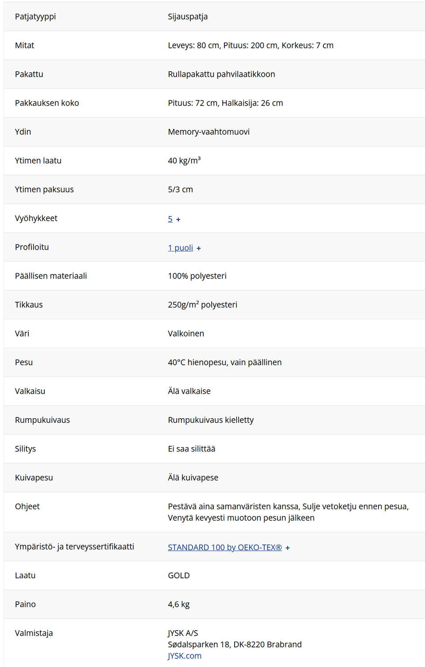Click the Ohjeet row label

pyautogui.click(x=27, y=507)
